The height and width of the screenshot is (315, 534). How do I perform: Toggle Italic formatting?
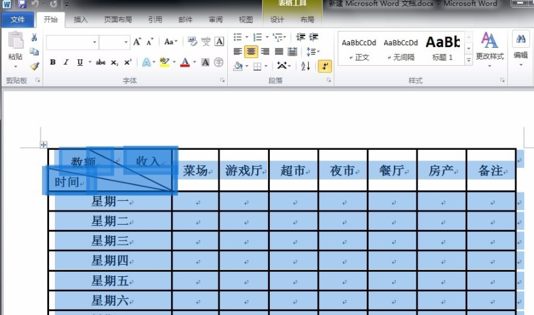[x=66, y=62]
